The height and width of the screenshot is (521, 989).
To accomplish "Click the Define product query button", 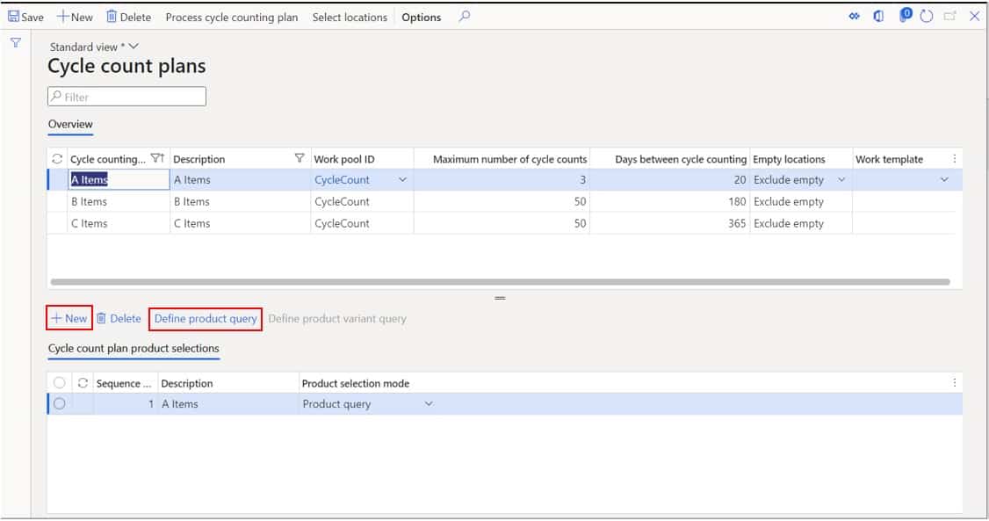I will tap(206, 318).
